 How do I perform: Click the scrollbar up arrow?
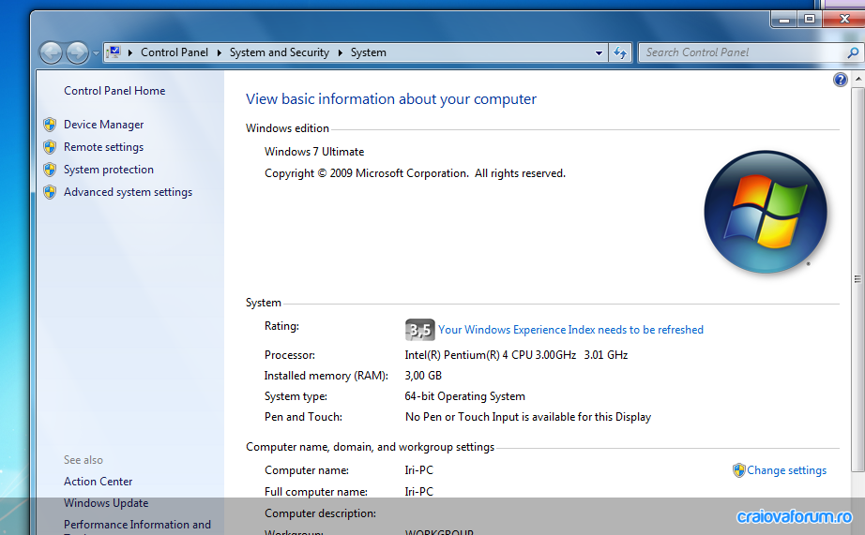click(857, 80)
